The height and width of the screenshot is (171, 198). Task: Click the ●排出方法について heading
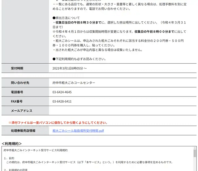[x=66, y=18]
